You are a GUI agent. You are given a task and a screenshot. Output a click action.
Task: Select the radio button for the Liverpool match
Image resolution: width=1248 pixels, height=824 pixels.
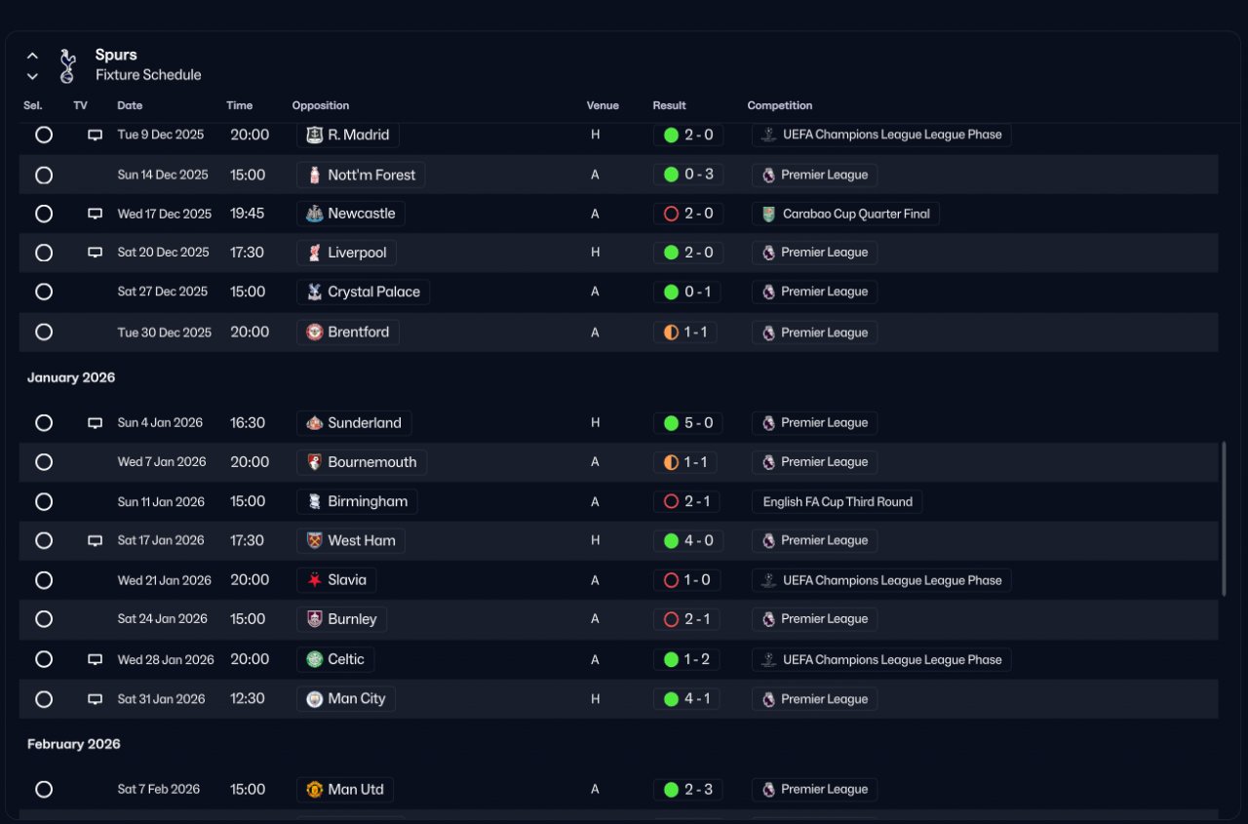44,253
